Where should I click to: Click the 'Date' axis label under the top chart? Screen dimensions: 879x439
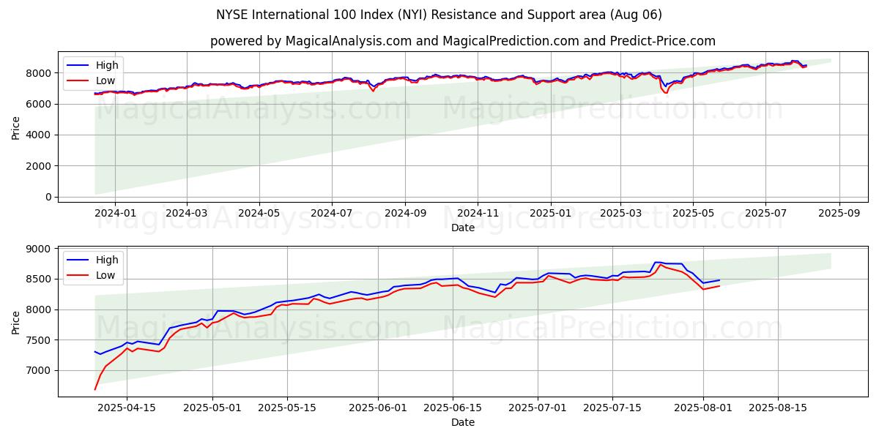pyautogui.click(x=463, y=228)
